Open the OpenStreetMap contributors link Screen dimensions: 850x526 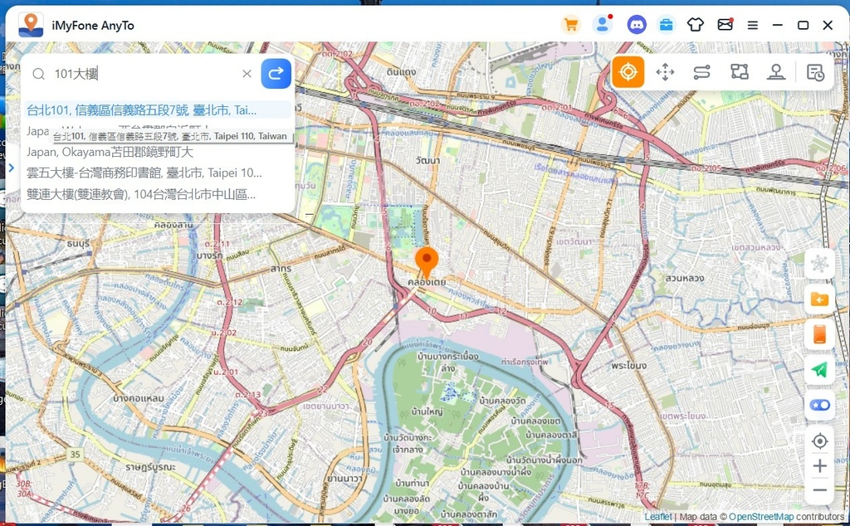point(760,517)
